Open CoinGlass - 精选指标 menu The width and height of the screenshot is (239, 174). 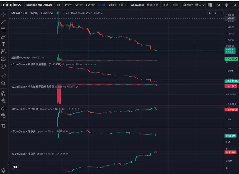(x=144, y=5)
